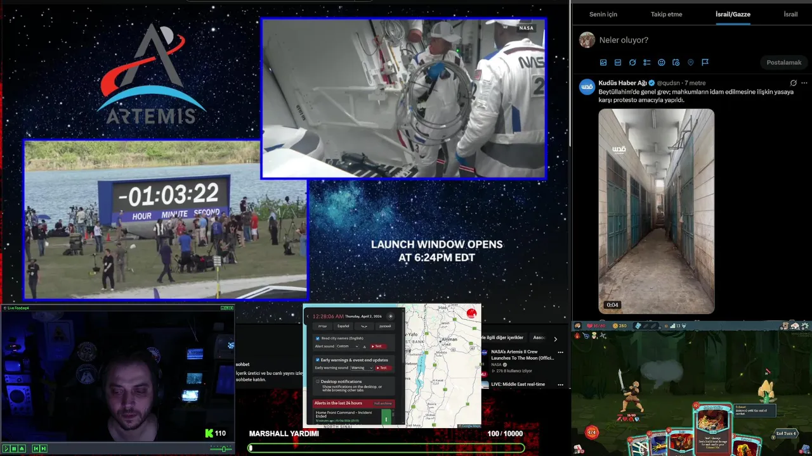
Task: Add an image to the new post
Action: (603, 63)
